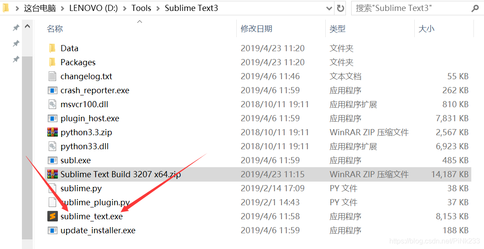Sort by 名称 column header
The image size is (484, 249).
tap(55, 28)
